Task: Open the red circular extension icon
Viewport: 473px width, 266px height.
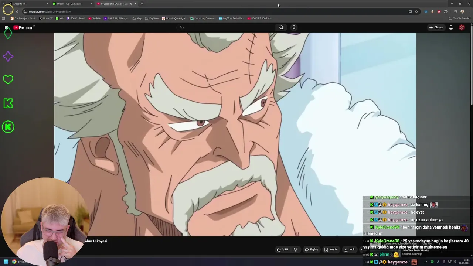Action: coord(439,11)
